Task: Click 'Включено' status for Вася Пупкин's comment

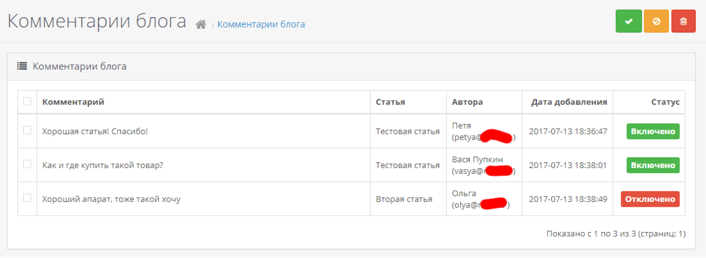Action: coord(653,165)
